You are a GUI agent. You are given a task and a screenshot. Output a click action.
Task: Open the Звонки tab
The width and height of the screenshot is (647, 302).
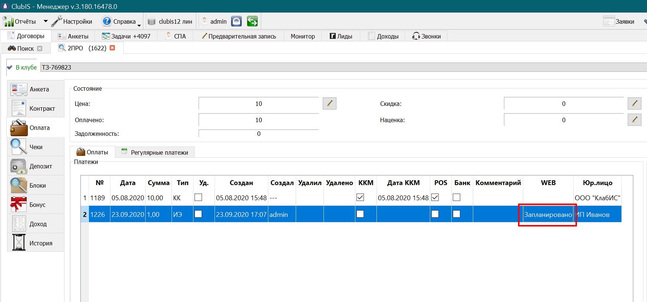tap(426, 36)
